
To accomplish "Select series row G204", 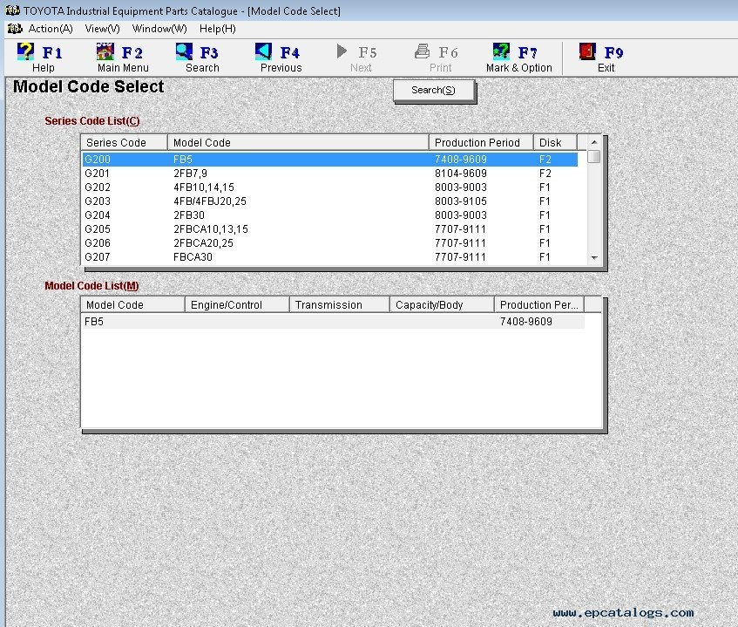I will (x=330, y=215).
